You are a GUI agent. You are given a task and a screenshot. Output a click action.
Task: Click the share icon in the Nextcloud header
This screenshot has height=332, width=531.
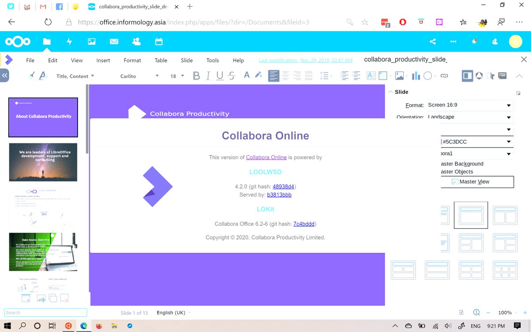coord(433,42)
